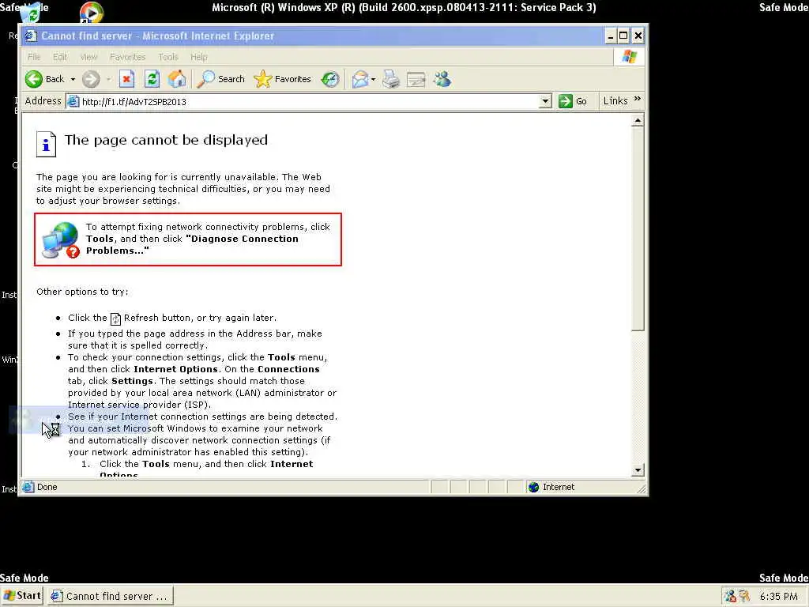
Task: Maximize the Internet Explorer window
Action: (623, 36)
